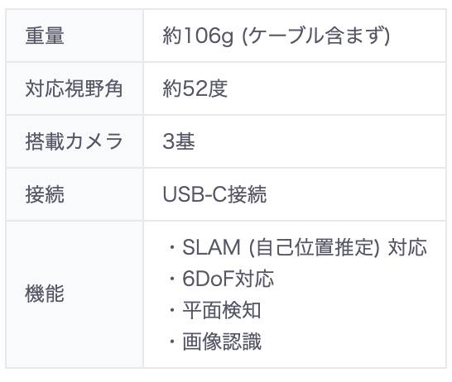
Task: Select the 平面検知 list entry
Action: point(222,310)
